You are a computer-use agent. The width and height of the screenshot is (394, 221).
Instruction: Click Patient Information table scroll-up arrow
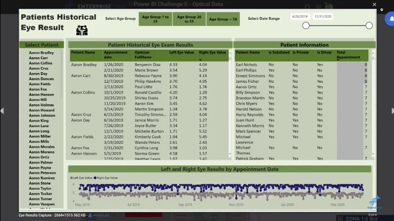coord(373,53)
